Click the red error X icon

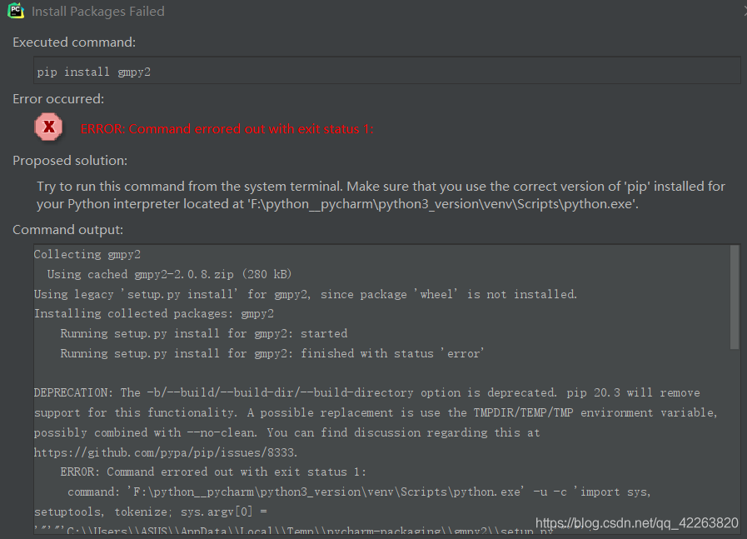[48, 127]
